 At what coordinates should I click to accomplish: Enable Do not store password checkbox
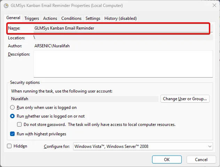click(x=19, y=125)
